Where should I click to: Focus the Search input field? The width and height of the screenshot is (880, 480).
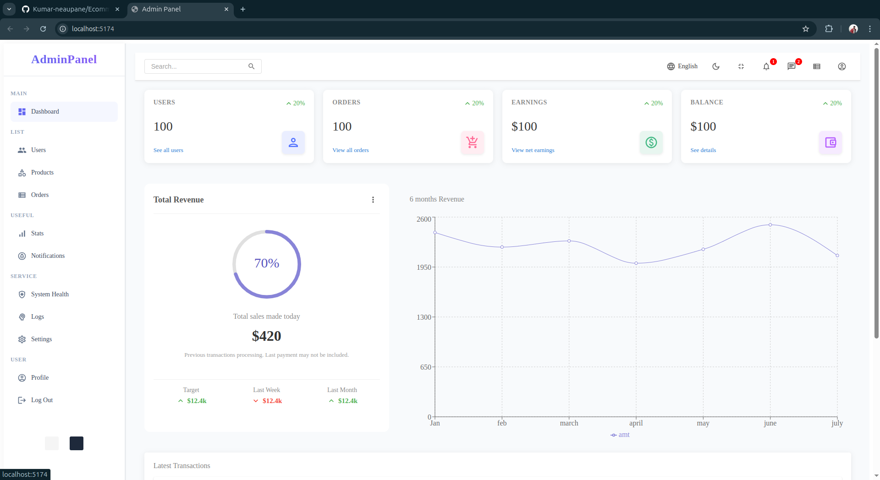[x=197, y=66]
